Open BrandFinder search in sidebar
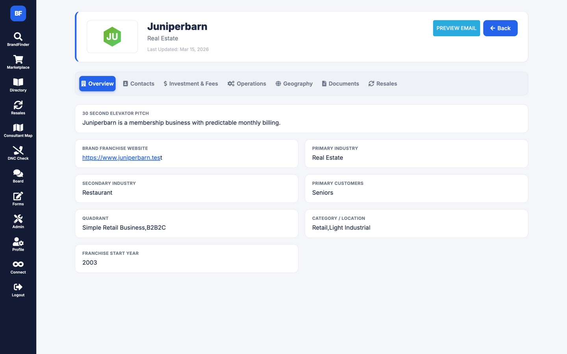The image size is (567, 354). pyautogui.click(x=18, y=39)
